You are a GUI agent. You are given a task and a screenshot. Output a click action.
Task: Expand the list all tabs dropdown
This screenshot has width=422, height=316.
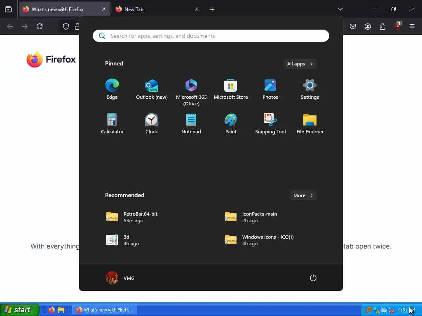point(340,9)
